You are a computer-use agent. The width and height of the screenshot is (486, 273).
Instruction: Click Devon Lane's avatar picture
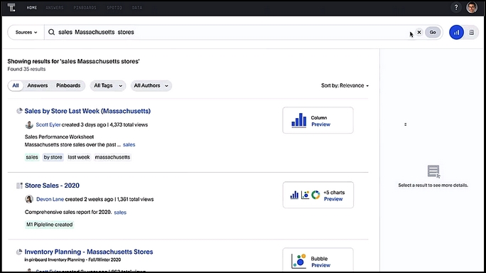[x=29, y=199]
